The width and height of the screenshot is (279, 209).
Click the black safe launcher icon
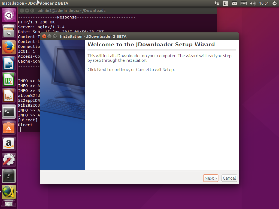click(x=9, y=176)
